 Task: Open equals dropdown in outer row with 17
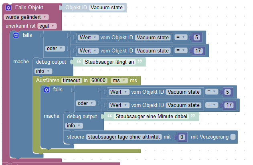point(181,50)
